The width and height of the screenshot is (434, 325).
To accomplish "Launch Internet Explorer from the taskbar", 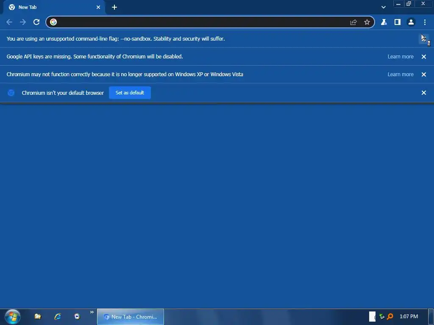I will click(x=58, y=317).
